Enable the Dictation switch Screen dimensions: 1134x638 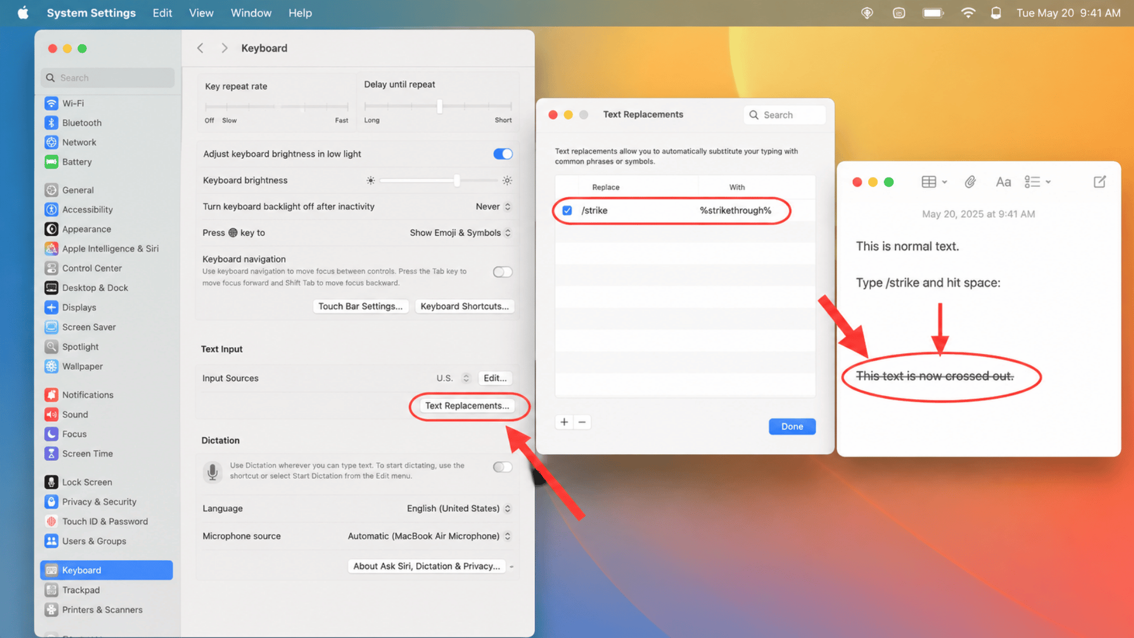(x=503, y=467)
